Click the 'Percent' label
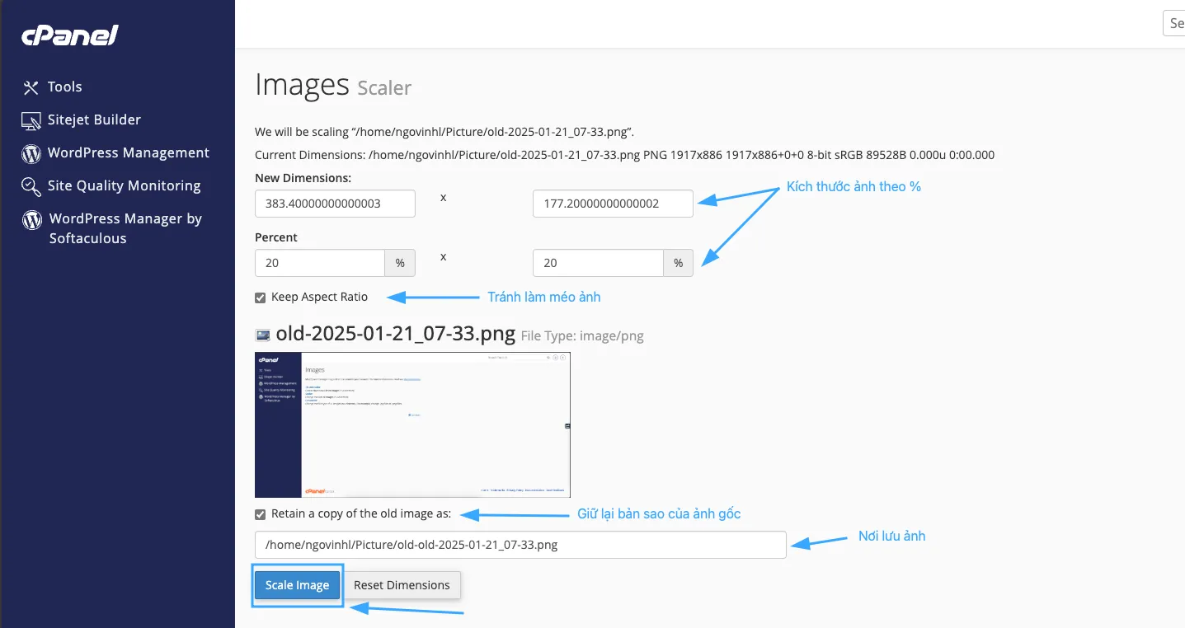This screenshot has width=1185, height=628. click(x=276, y=237)
